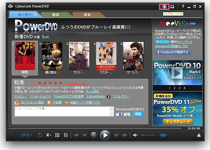
Task: Open the PowerDVDで0回鑑賞 link
Action: (x=69, y=96)
